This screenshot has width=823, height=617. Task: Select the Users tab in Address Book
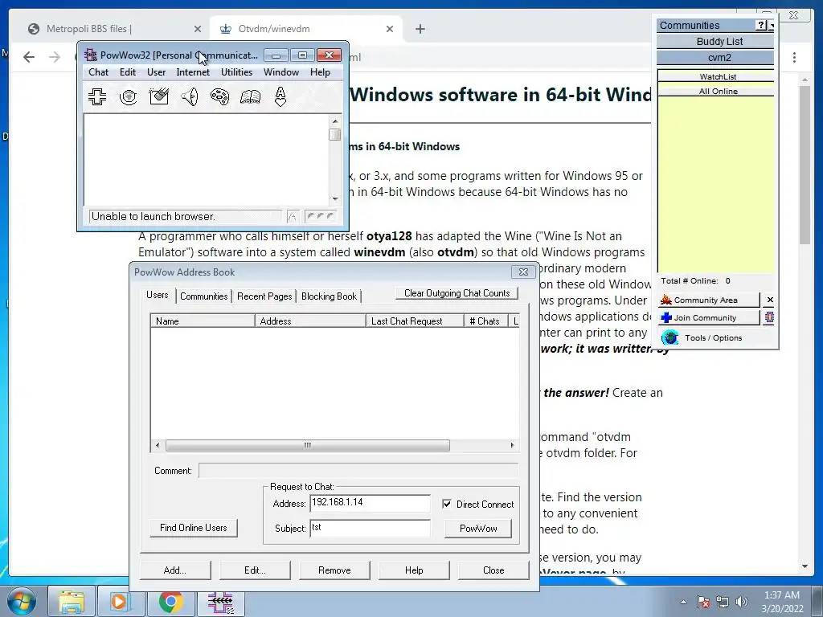coord(157,295)
